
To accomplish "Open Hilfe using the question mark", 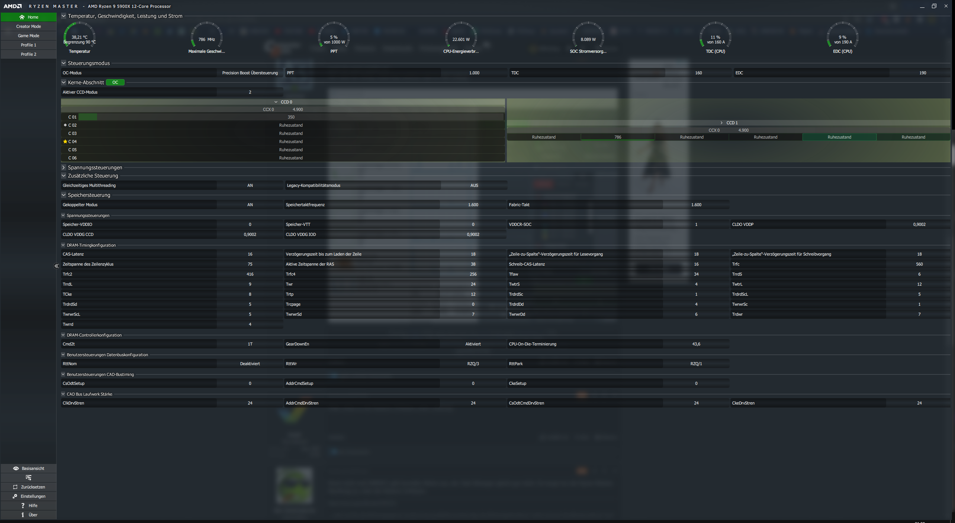I will coord(23,506).
